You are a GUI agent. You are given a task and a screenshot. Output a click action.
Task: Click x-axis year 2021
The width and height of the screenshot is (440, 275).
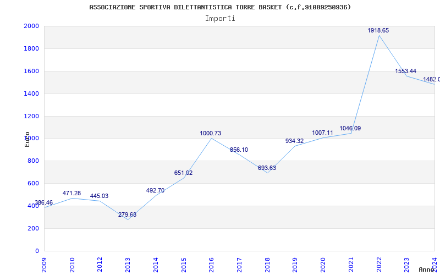click(x=351, y=265)
